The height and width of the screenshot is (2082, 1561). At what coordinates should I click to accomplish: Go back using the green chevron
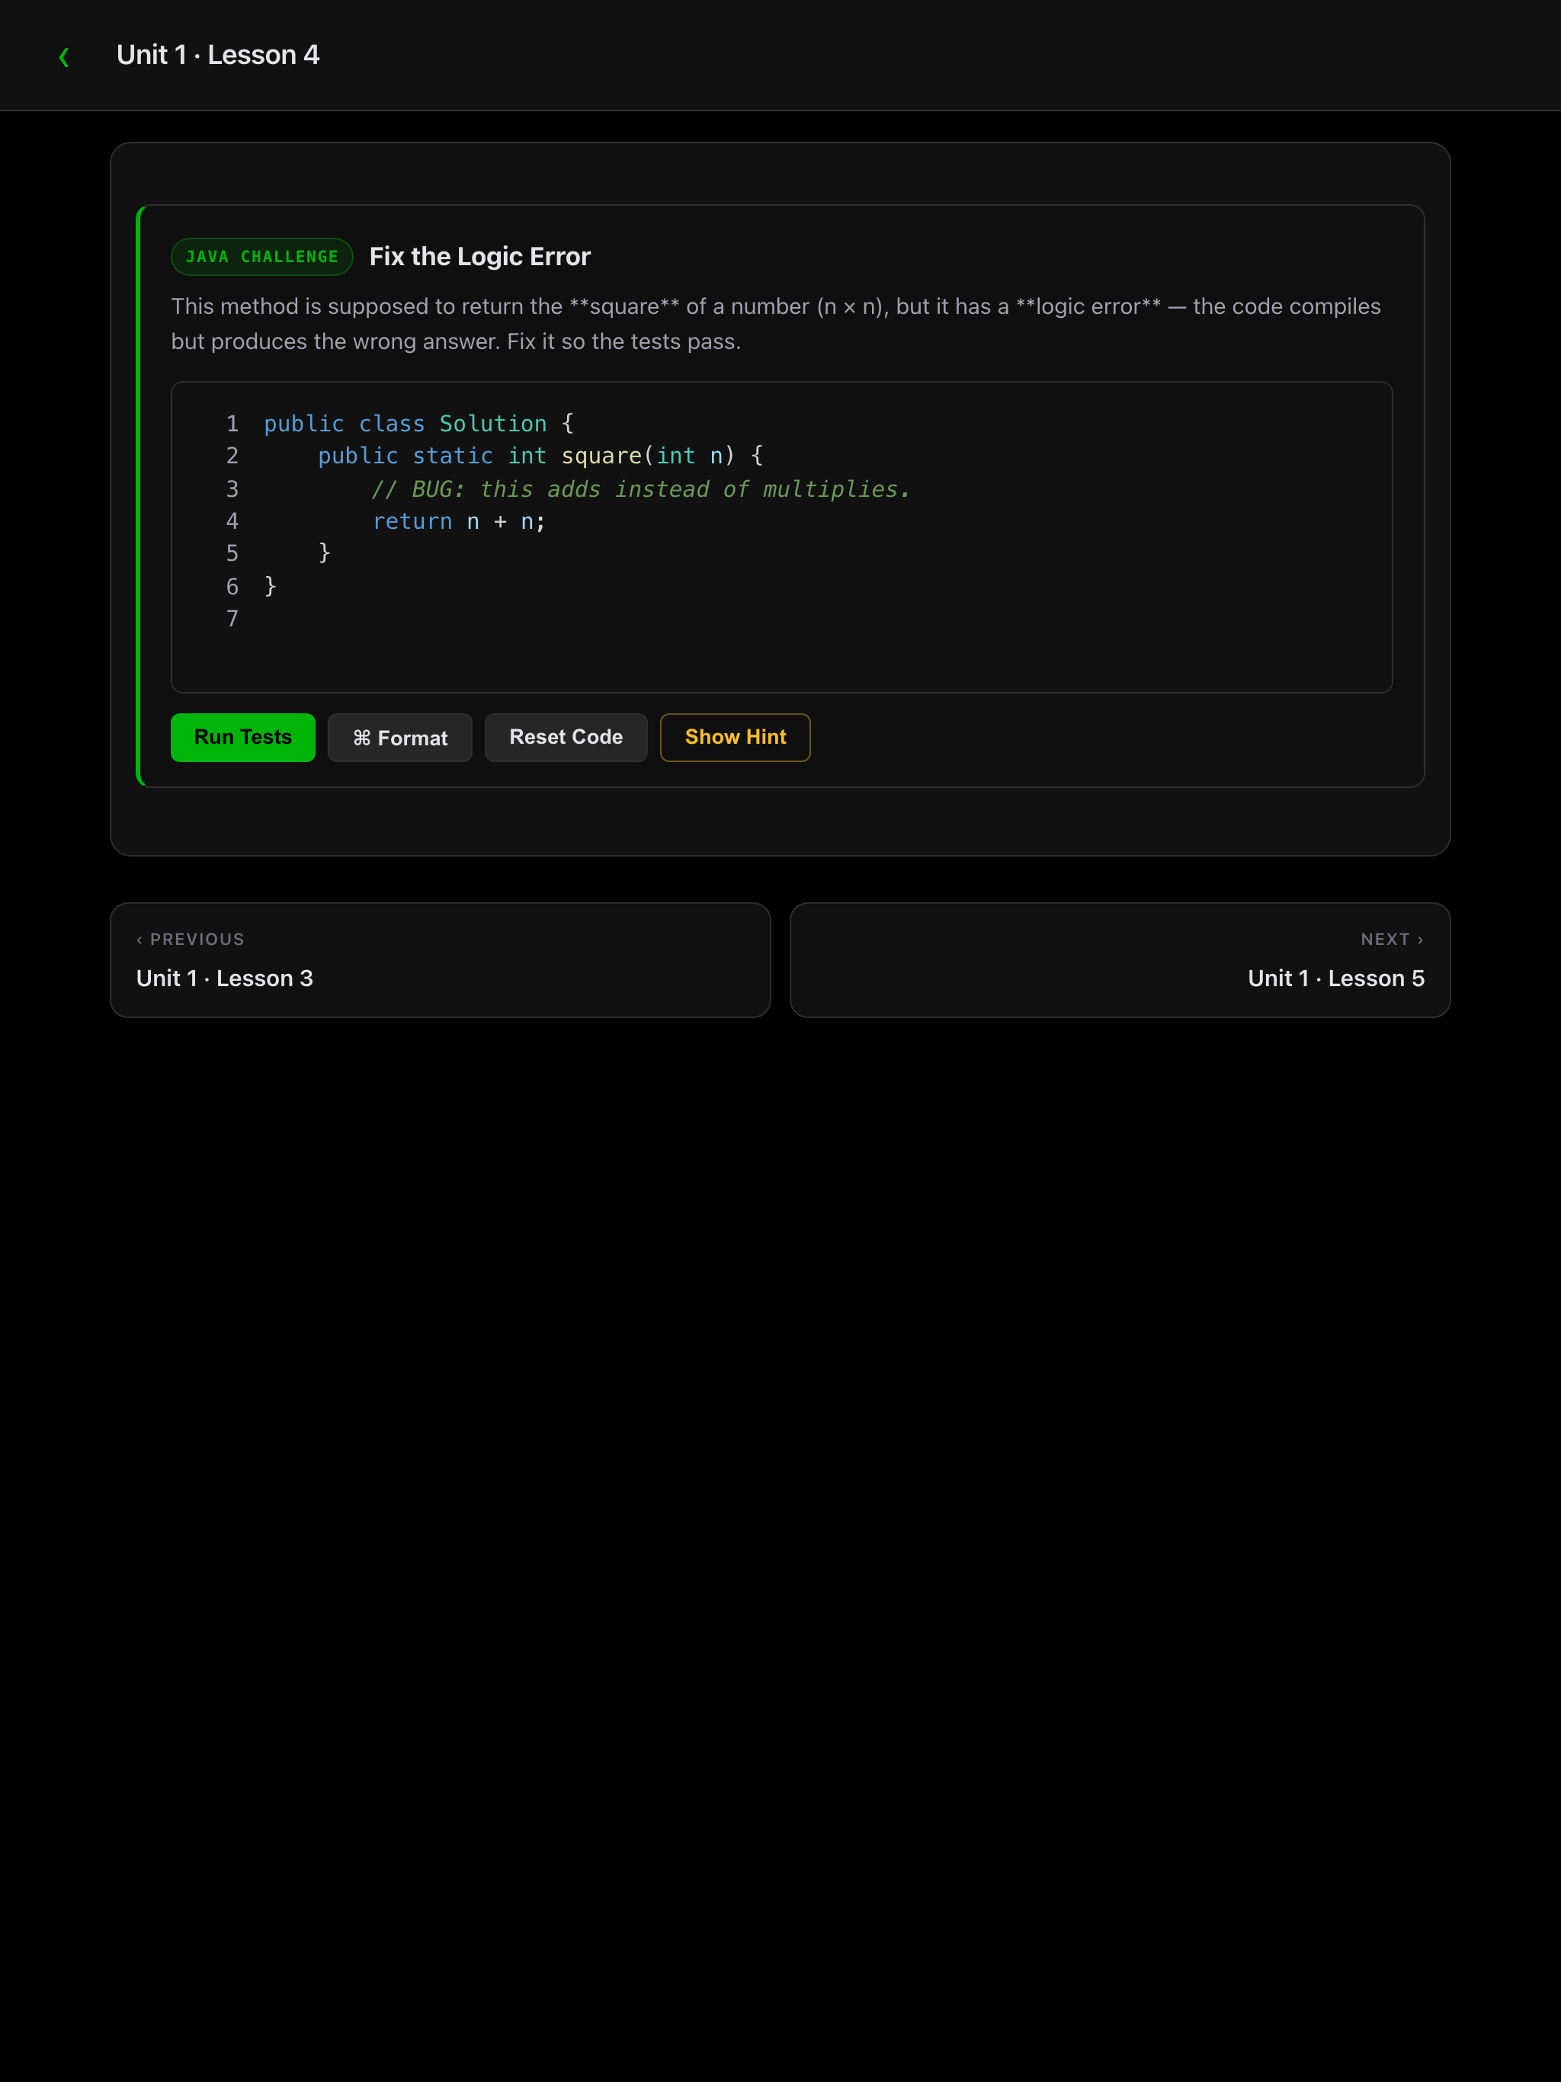(64, 56)
